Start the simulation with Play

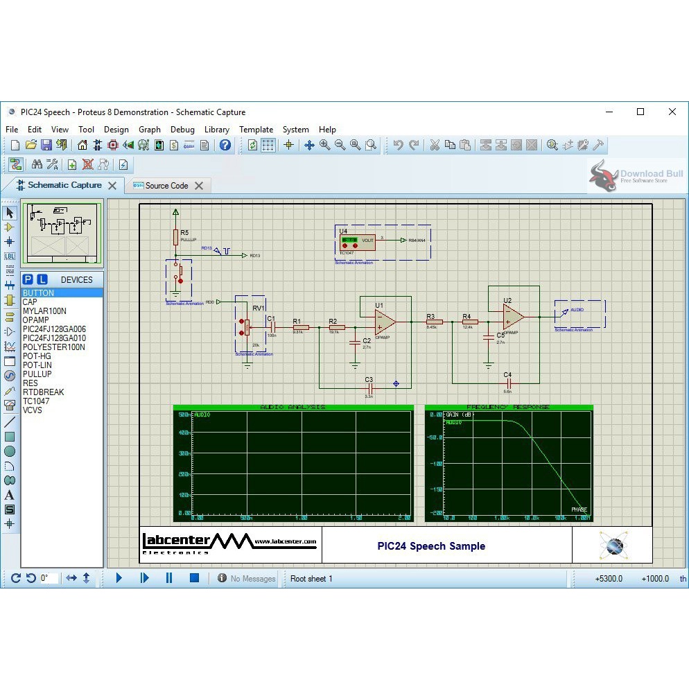119,578
